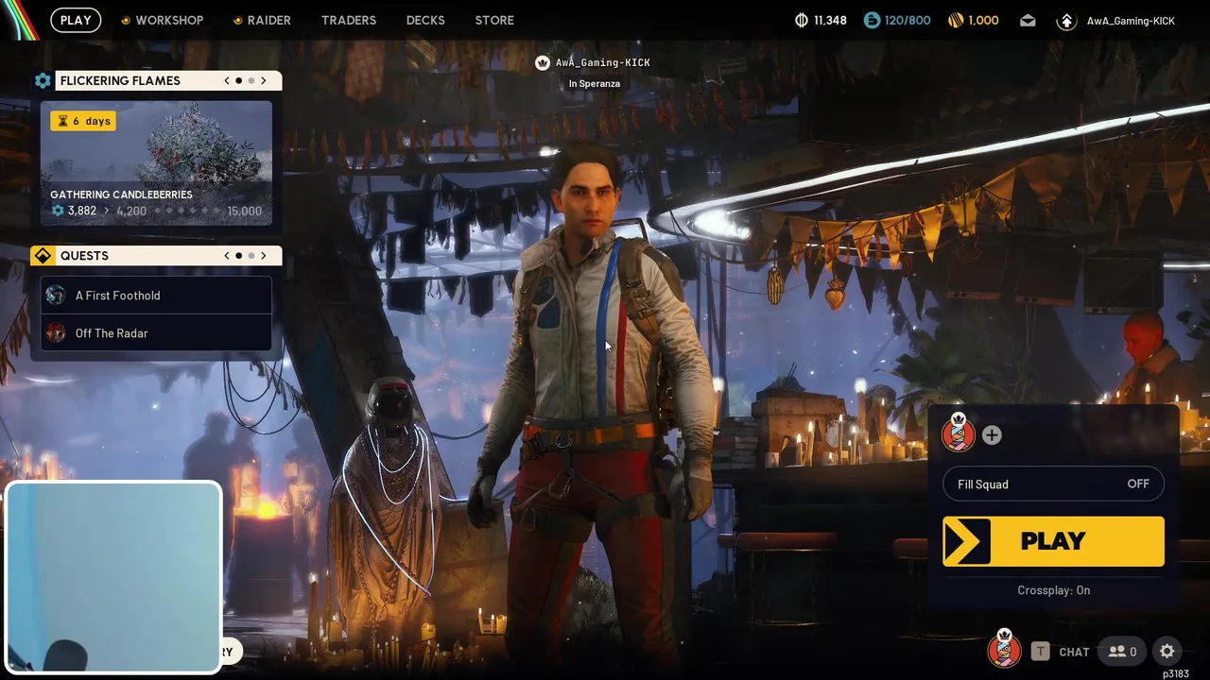Click the yellow Quests header icon
1210x680 pixels.
pyautogui.click(x=43, y=256)
